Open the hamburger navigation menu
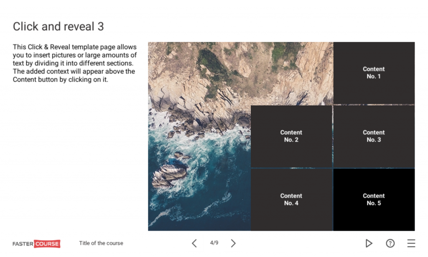This screenshot has height=257, width=428. (x=411, y=243)
